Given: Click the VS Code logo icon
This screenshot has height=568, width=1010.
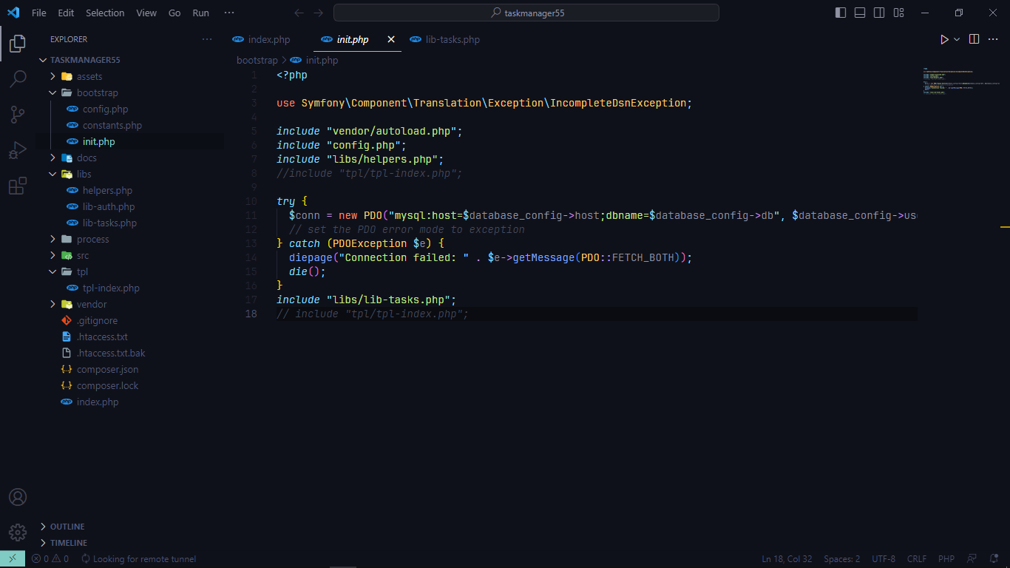Looking at the screenshot, I should tap(13, 13).
